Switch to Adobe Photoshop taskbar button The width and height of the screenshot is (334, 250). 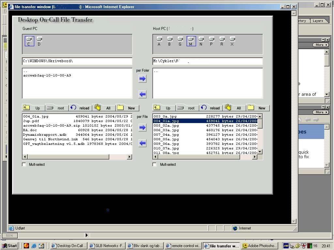260,246
